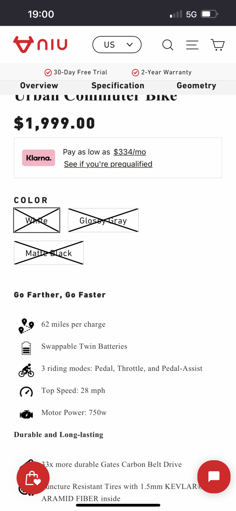Tap the Klarna pink badge
Viewport: 236px width, 511px height.
(x=38, y=158)
